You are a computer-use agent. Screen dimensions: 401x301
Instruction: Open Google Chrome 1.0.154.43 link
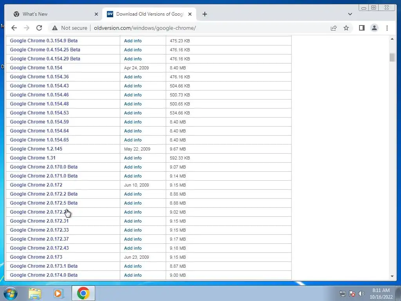pos(39,86)
